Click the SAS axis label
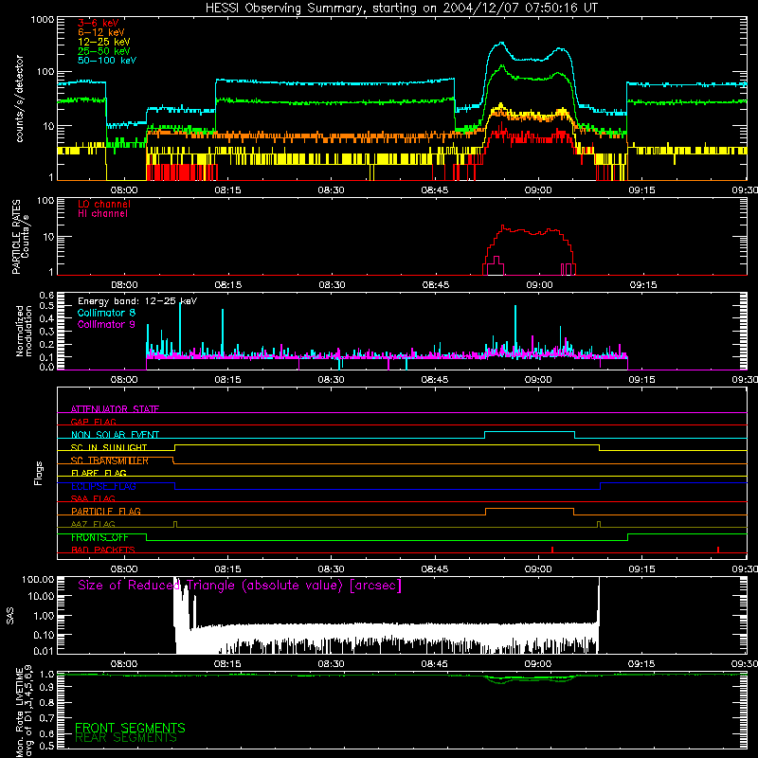This screenshot has width=758, height=758. click(x=10, y=616)
